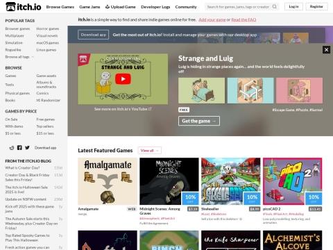Open Skelesoller game thumbnail
This screenshot has width=333, height=250.
(231, 181)
